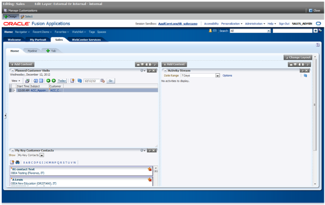Image resolution: width=325 pixels, height=205 pixels.
Task: Click favorite star for 01 contact Test
Action: pos(150,169)
